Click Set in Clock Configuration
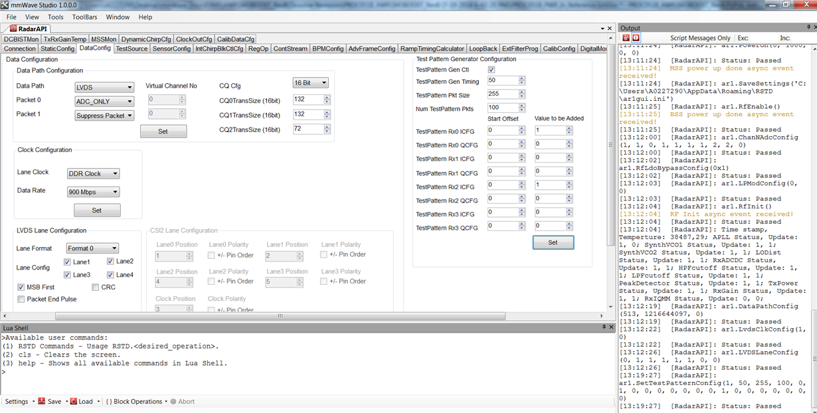This screenshot has height=413, width=817. click(x=97, y=210)
